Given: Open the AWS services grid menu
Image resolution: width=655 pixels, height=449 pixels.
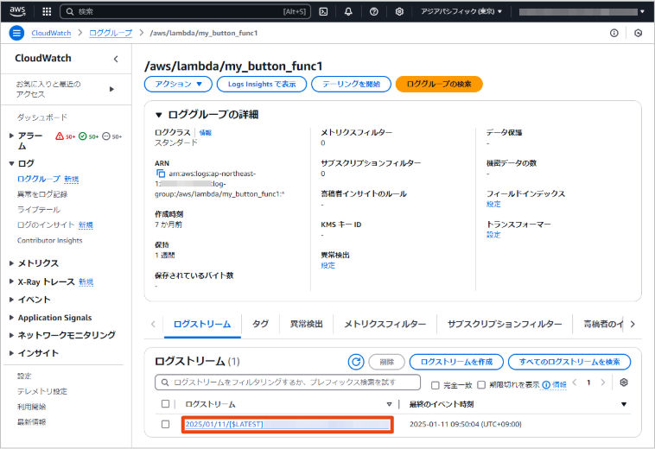Looking at the screenshot, I should click(47, 12).
